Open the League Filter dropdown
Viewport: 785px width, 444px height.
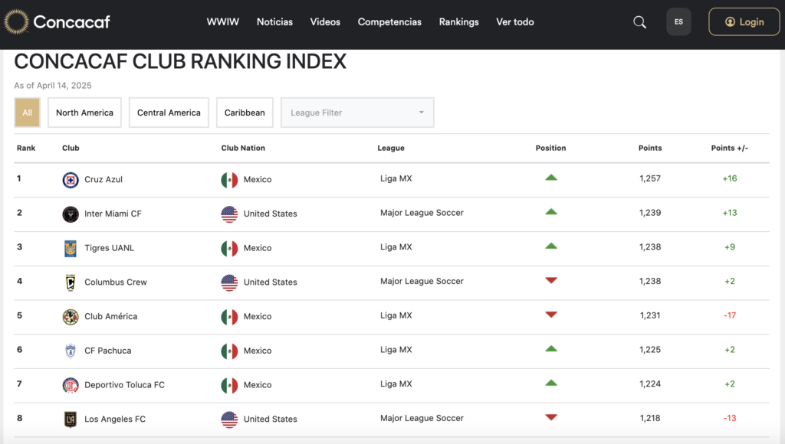pyautogui.click(x=357, y=113)
